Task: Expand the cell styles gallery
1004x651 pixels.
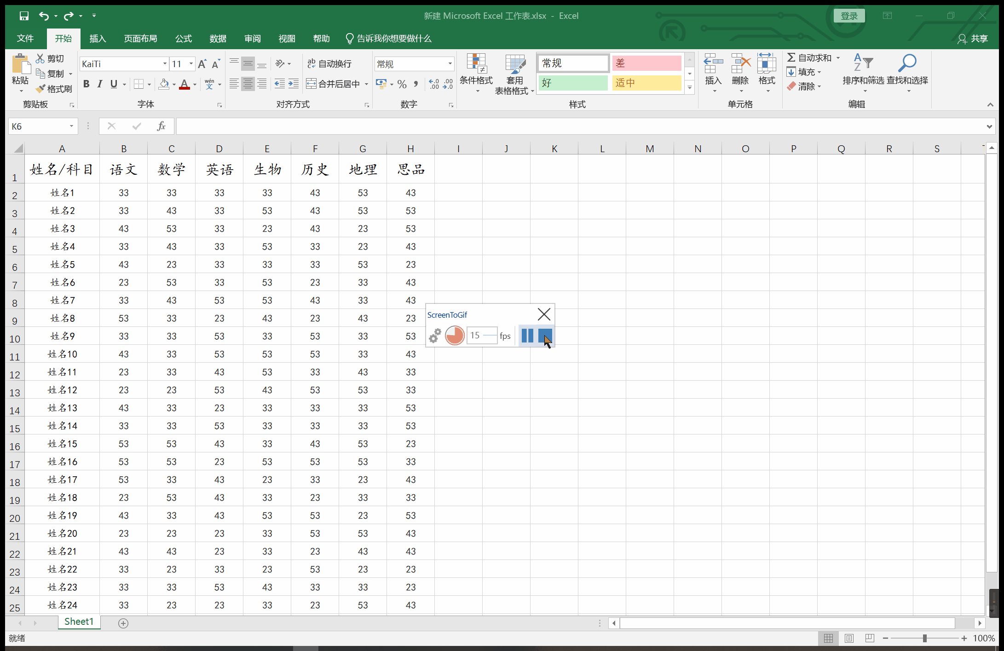Action: [689, 87]
